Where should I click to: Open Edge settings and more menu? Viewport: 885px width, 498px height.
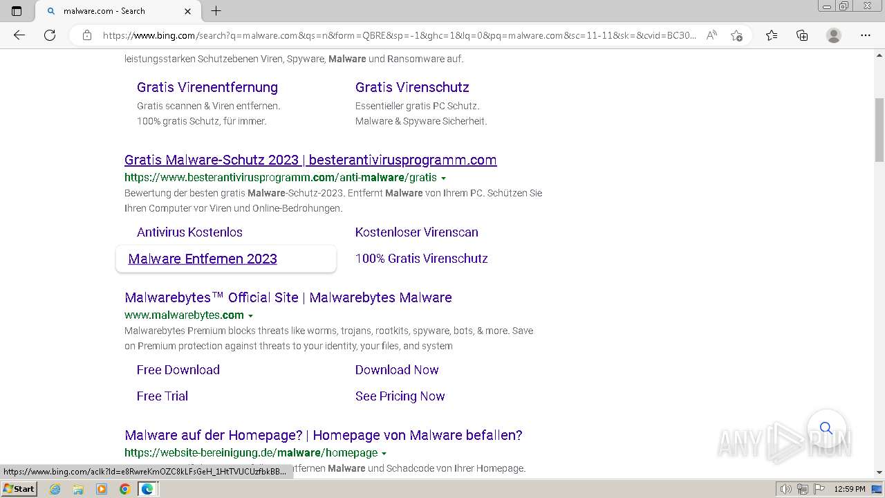tap(866, 35)
